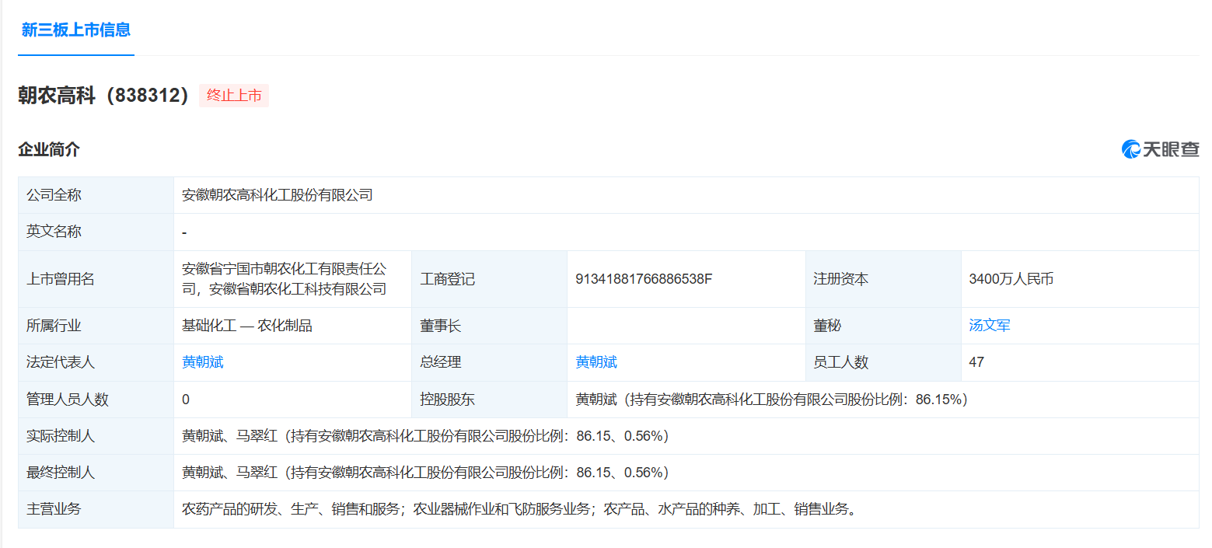Click the 员工人数 label cell
Image resolution: width=1212 pixels, height=548 pixels.
click(883, 362)
